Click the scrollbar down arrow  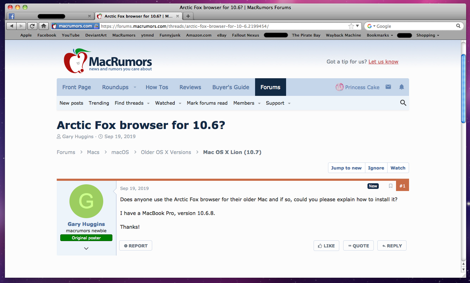(464, 270)
